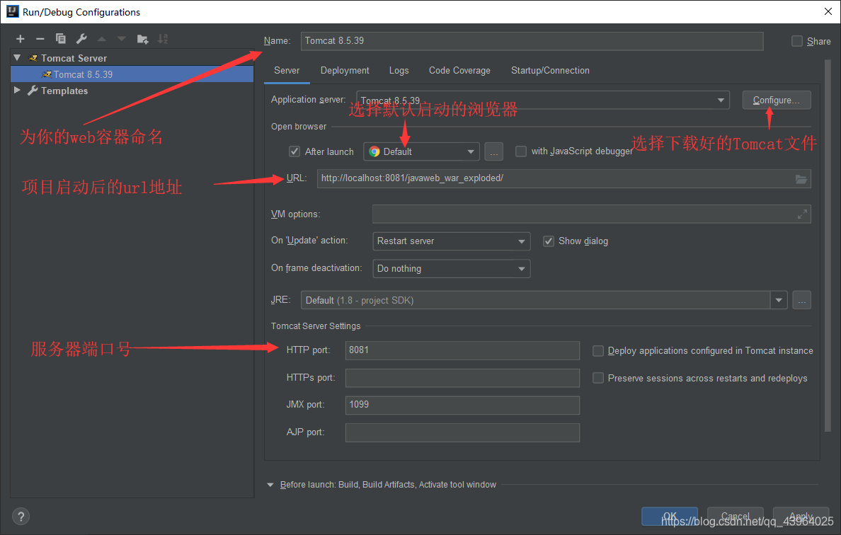This screenshot has width=841, height=535.
Task: Remove configuration with minus icon
Action: pyautogui.click(x=40, y=39)
